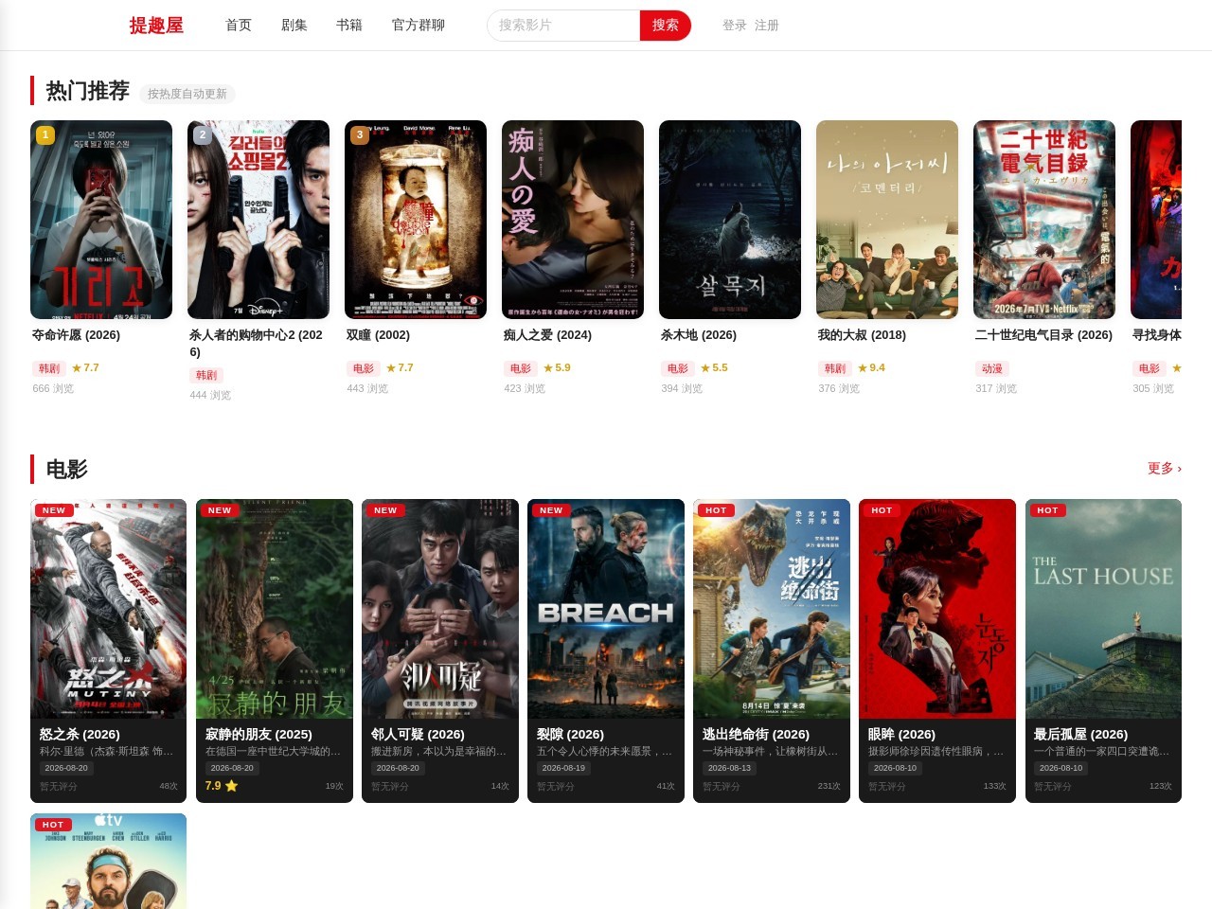Click the title 痴人之爱 (2024)
Viewport: 1212px width, 909px height.
[548, 335]
